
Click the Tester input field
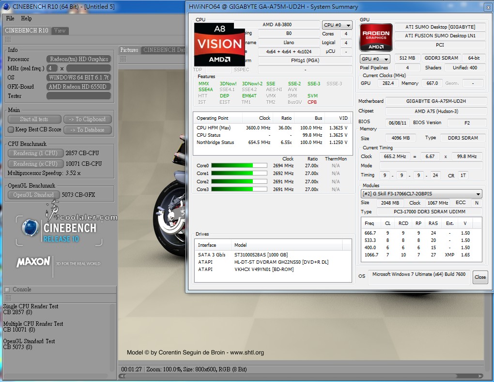click(78, 96)
